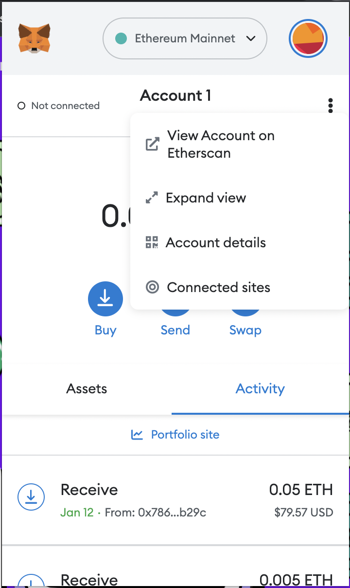The width and height of the screenshot is (350, 588).
Task: Click the three-dot account options icon
Action: coord(331,105)
